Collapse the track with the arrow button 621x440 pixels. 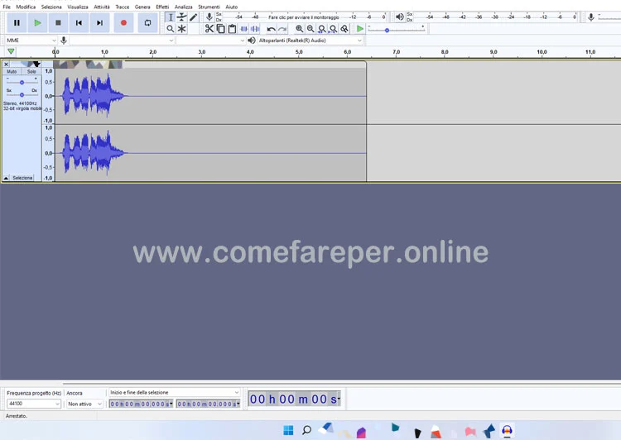coord(6,178)
